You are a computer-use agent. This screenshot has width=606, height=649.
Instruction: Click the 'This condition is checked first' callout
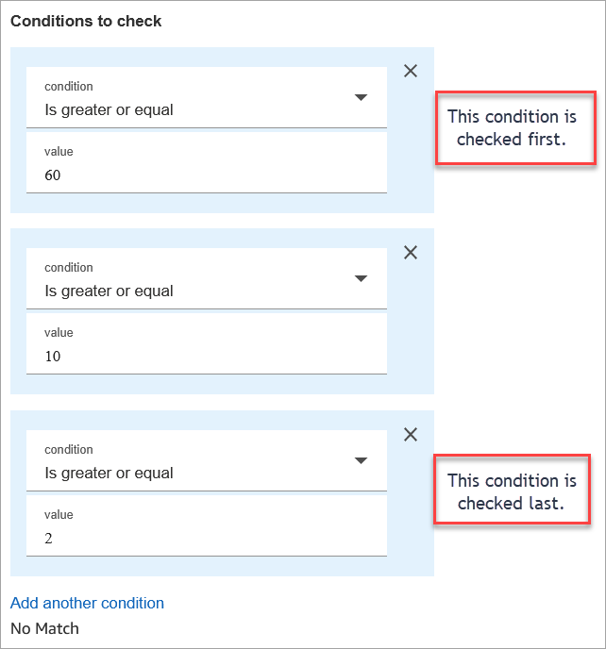point(515,128)
